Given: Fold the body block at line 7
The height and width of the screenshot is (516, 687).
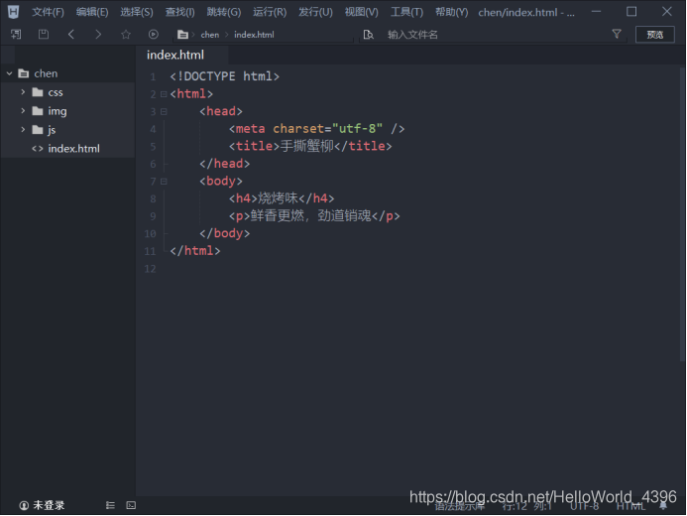Looking at the screenshot, I should 164,182.
